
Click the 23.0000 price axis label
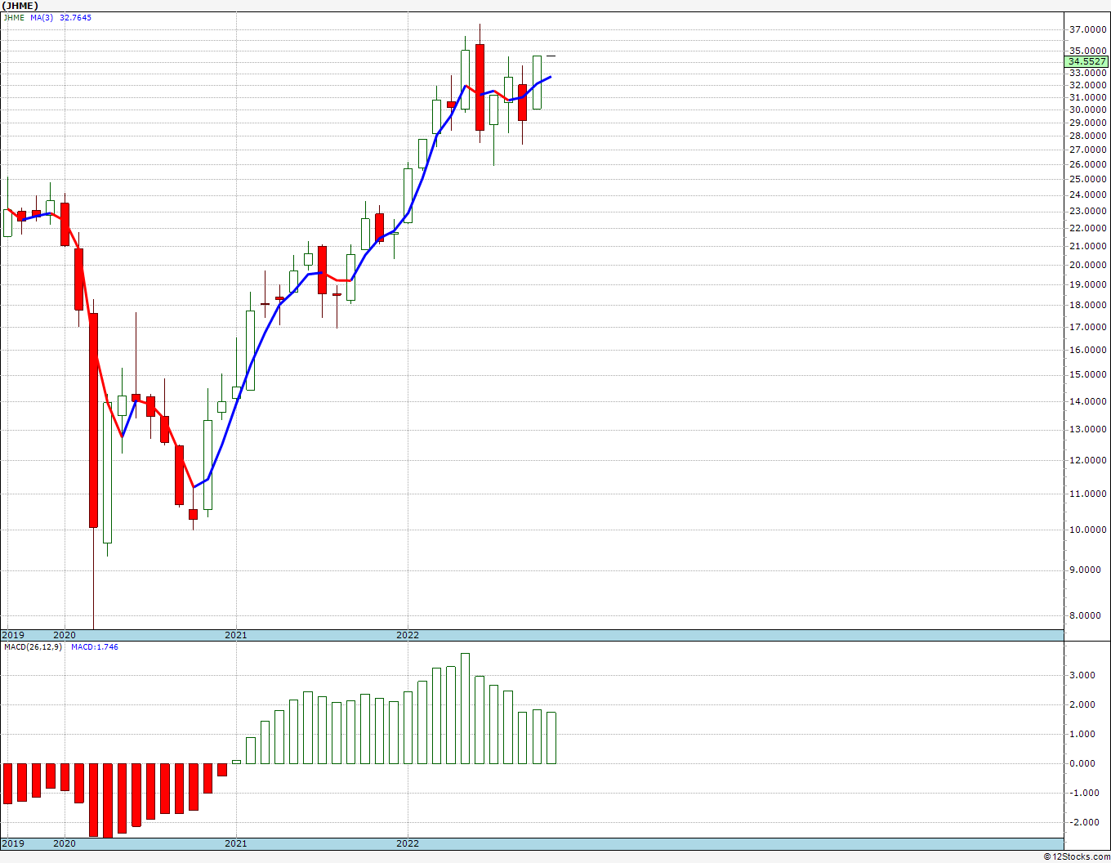click(x=1089, y=211)
